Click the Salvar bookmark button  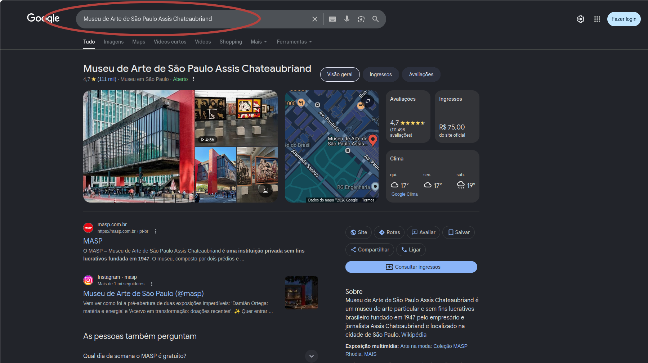click(459, 232)
